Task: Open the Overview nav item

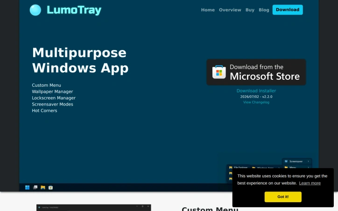Action: (230, 10)
